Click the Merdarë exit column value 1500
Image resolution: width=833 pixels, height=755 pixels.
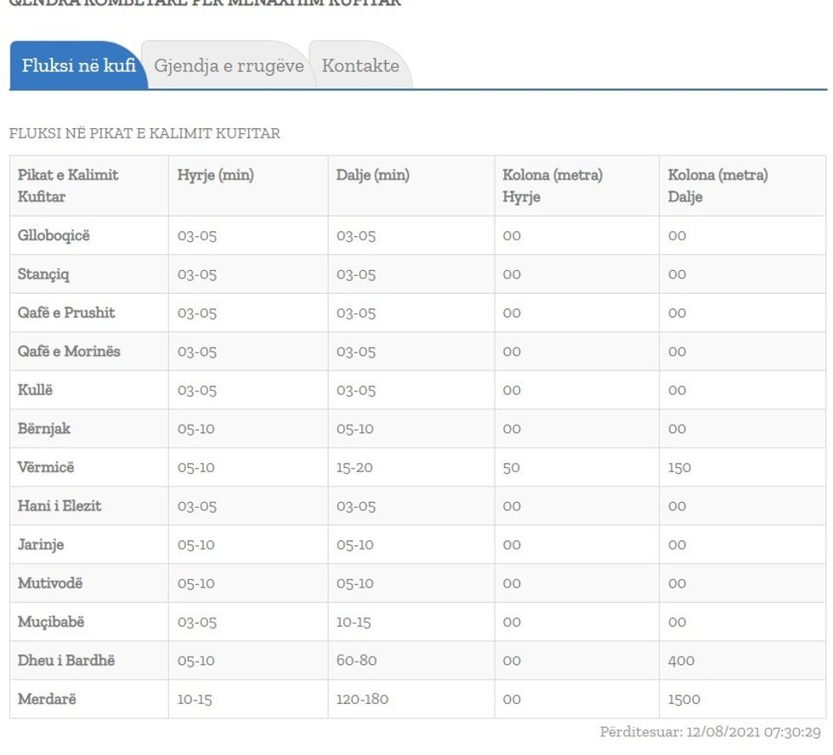(684, 700)
